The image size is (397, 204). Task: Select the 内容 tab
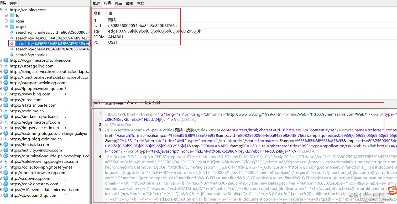(108, 3)
